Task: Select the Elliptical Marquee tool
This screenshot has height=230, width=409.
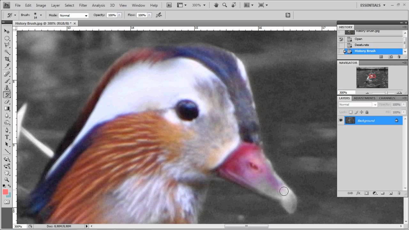Action: point(7,38)
